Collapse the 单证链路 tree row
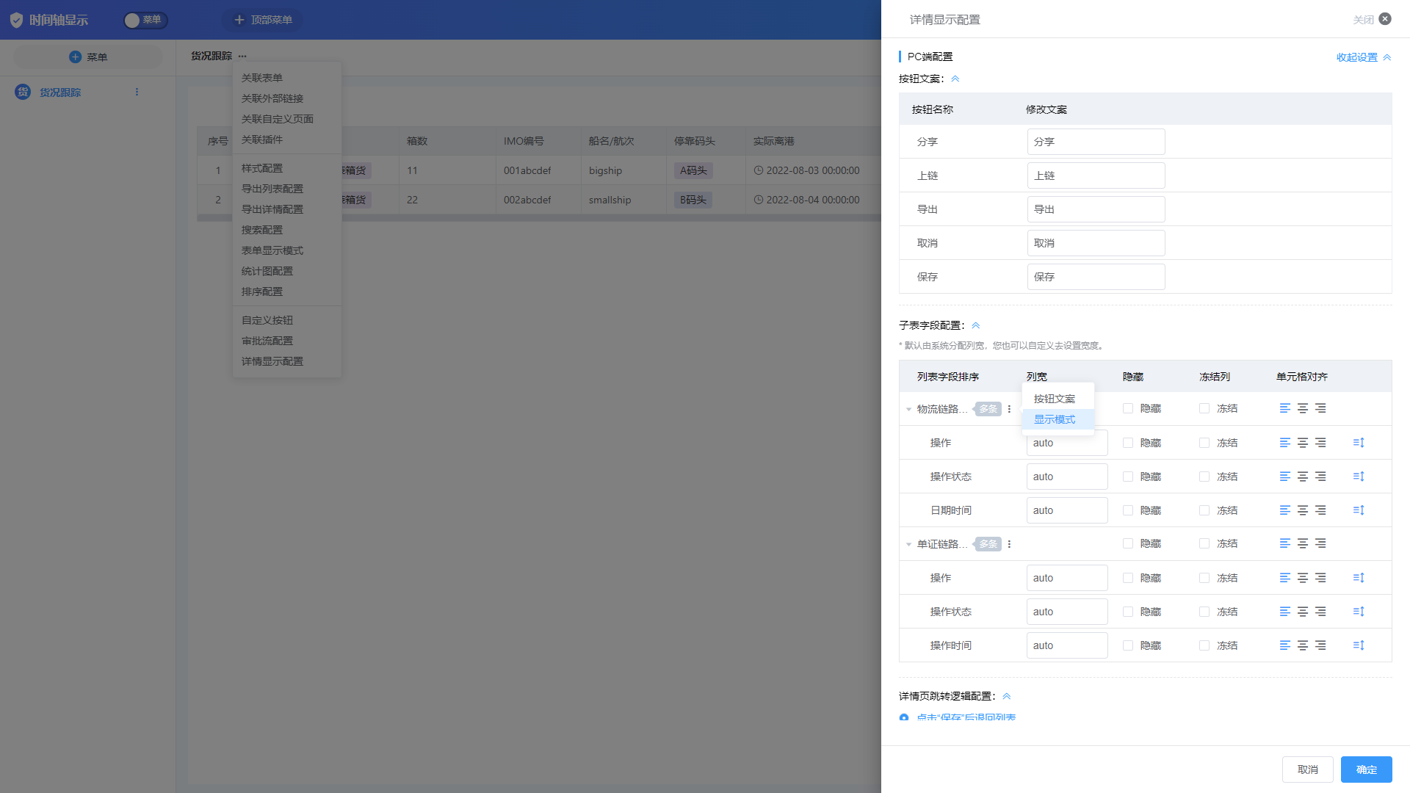 click(908, 544)
